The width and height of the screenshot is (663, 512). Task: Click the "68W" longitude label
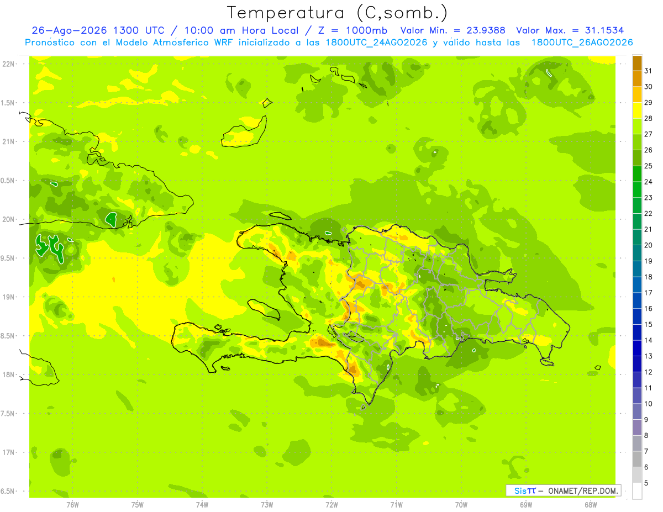point(590,504)
